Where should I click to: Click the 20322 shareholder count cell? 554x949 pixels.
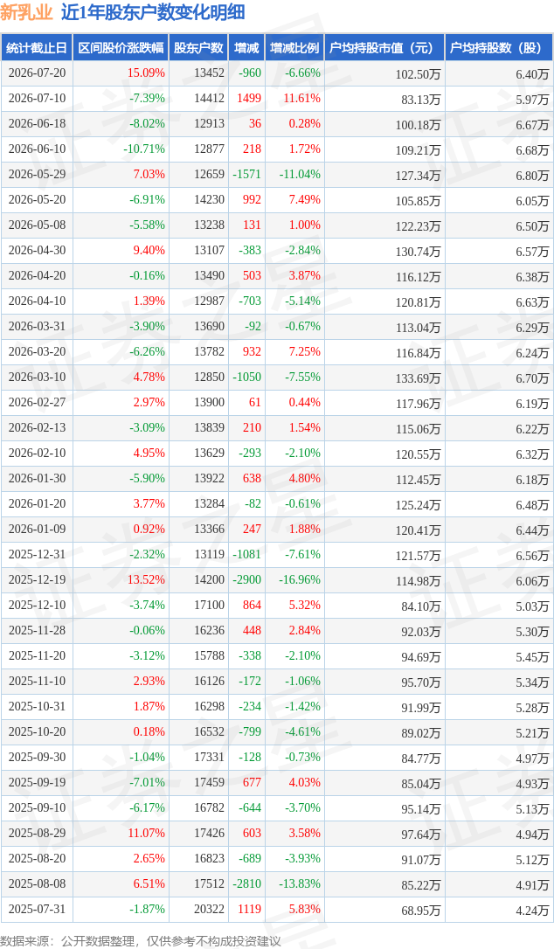[209, 909]
